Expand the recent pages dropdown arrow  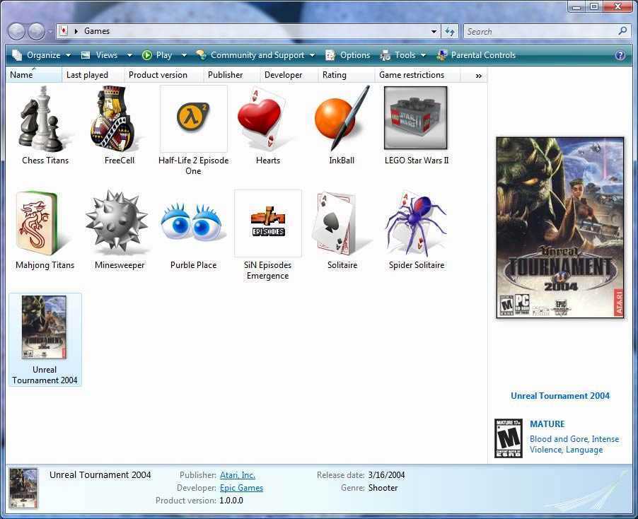click(50, 31)
